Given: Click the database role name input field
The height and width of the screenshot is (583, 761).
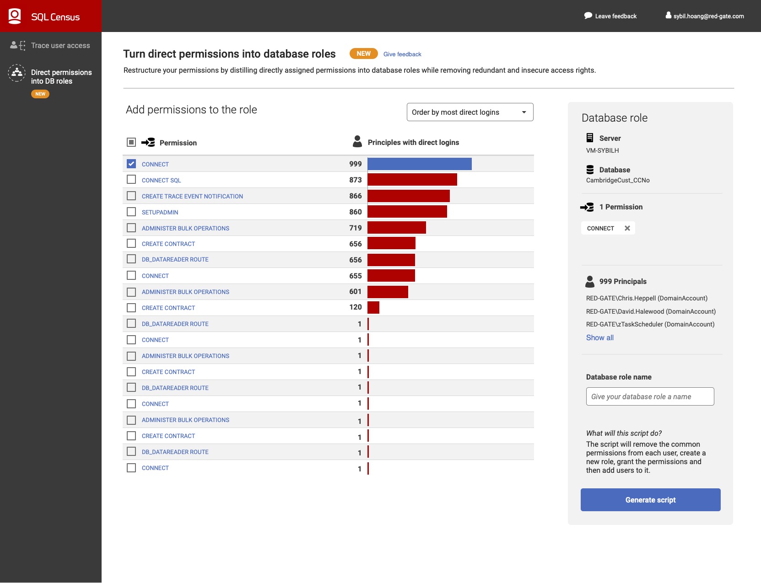Looking at the screenshot, I should (x=649, y=396).
